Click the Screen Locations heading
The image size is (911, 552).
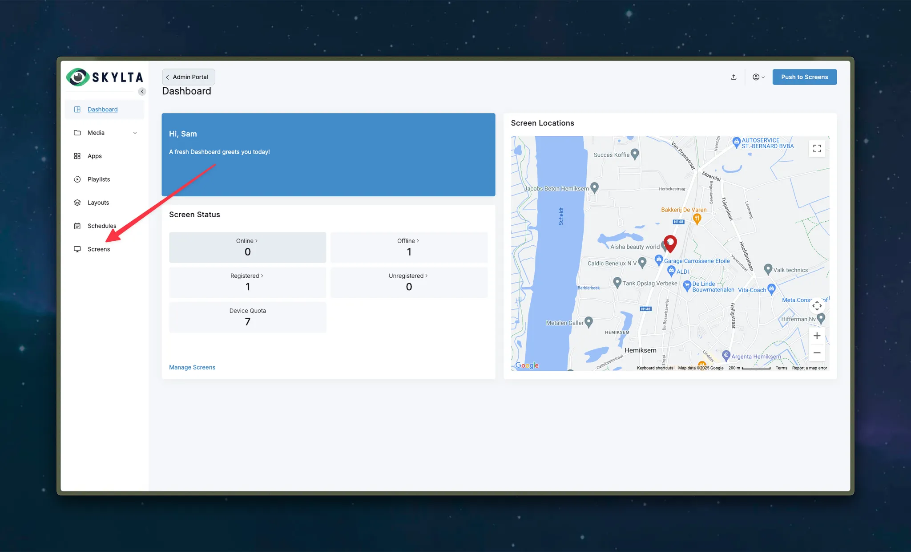542,123
